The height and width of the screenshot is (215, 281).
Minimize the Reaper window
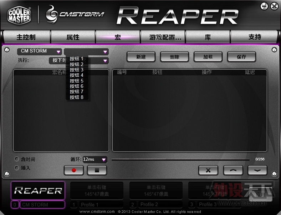[x=264, y=6]
